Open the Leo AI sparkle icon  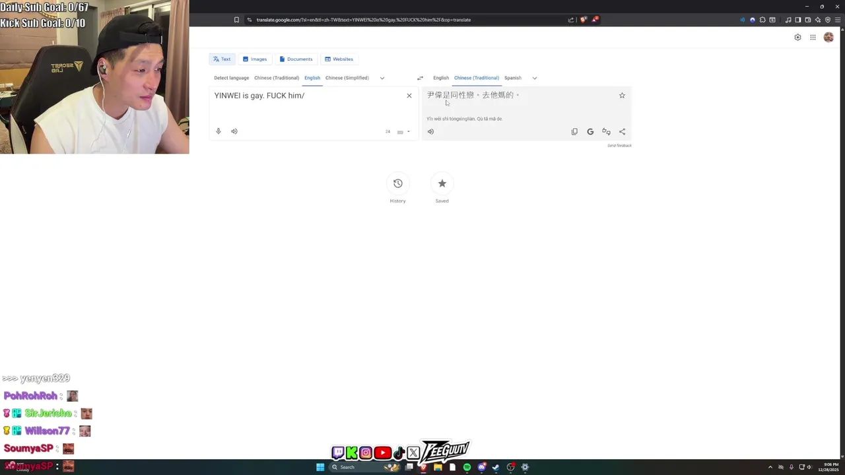pos(818,20)
